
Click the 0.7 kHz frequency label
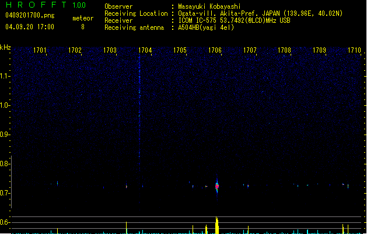(x=5, y=193)
